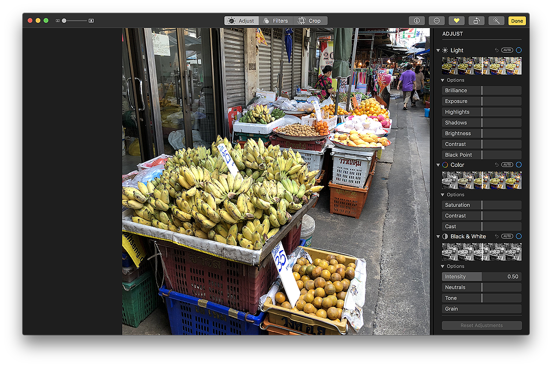
Task: Click the ADJUST panel heading
Action: 452,34
